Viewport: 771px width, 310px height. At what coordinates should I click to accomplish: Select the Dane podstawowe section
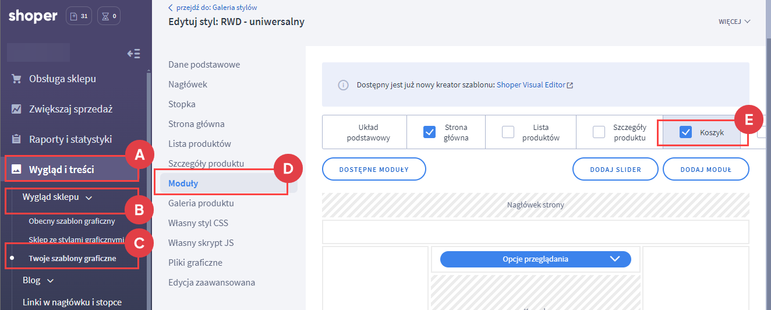204,65
